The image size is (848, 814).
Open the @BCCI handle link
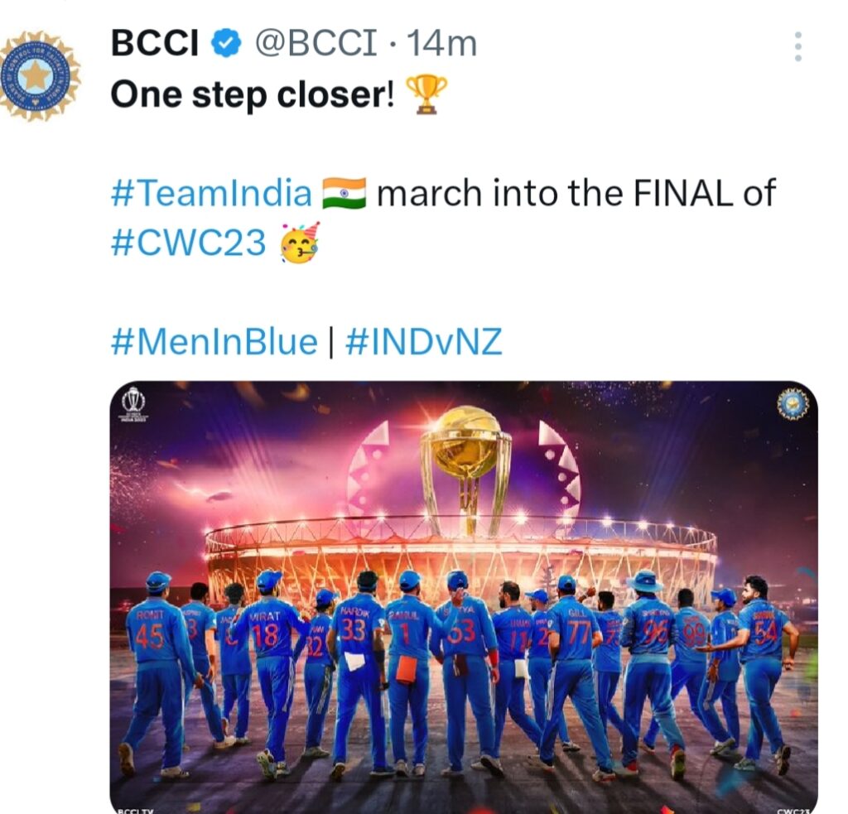[x=315, y=44]
